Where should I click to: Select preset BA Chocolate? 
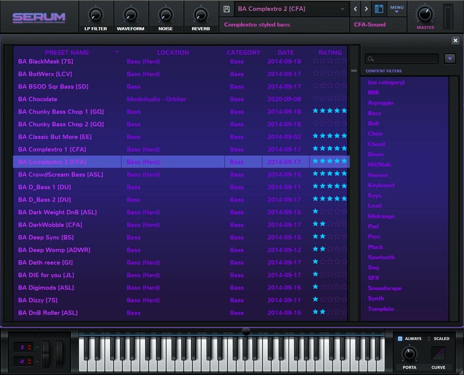coord(37,99)
